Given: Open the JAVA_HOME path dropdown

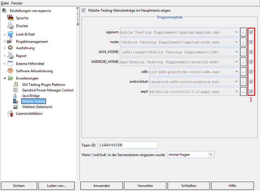Looking at the screenshot, I should click(237, 52).
